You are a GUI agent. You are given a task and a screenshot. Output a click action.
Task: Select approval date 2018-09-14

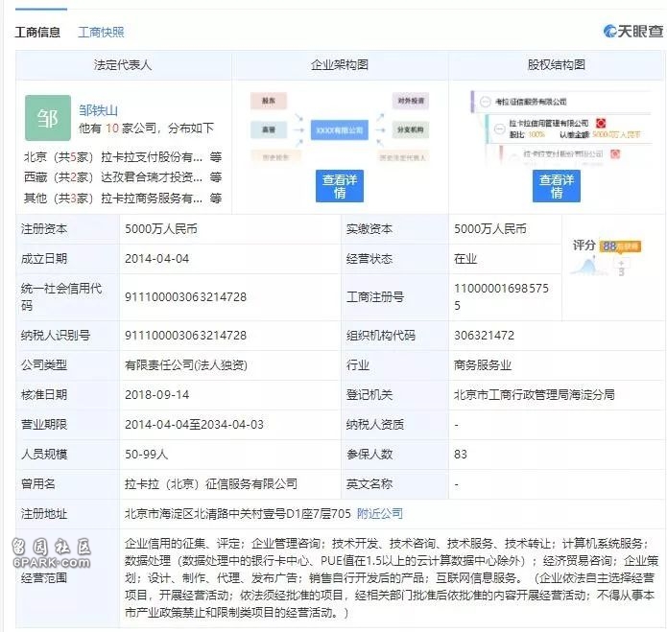(157, 395)
